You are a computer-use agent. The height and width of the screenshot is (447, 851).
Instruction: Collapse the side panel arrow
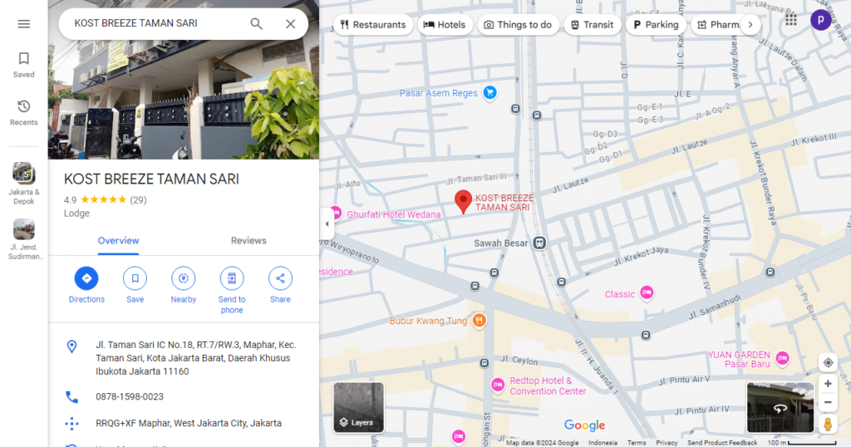[327, 224]
